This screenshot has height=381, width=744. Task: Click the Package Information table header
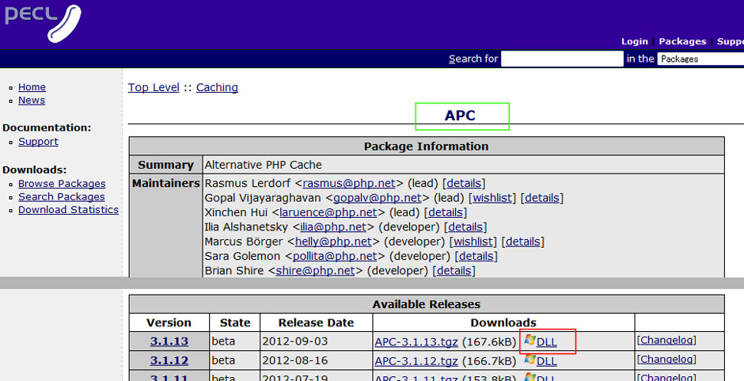tap(426, 147)
